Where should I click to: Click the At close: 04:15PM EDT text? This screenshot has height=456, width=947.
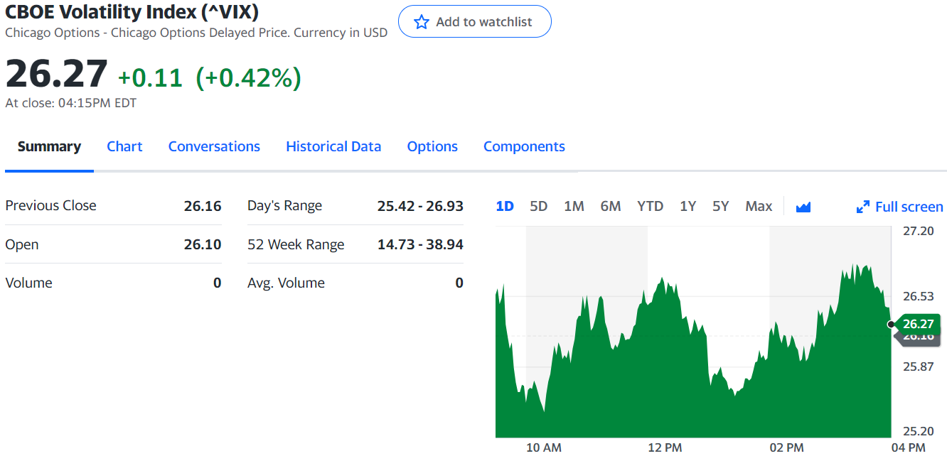click(71, 103)
